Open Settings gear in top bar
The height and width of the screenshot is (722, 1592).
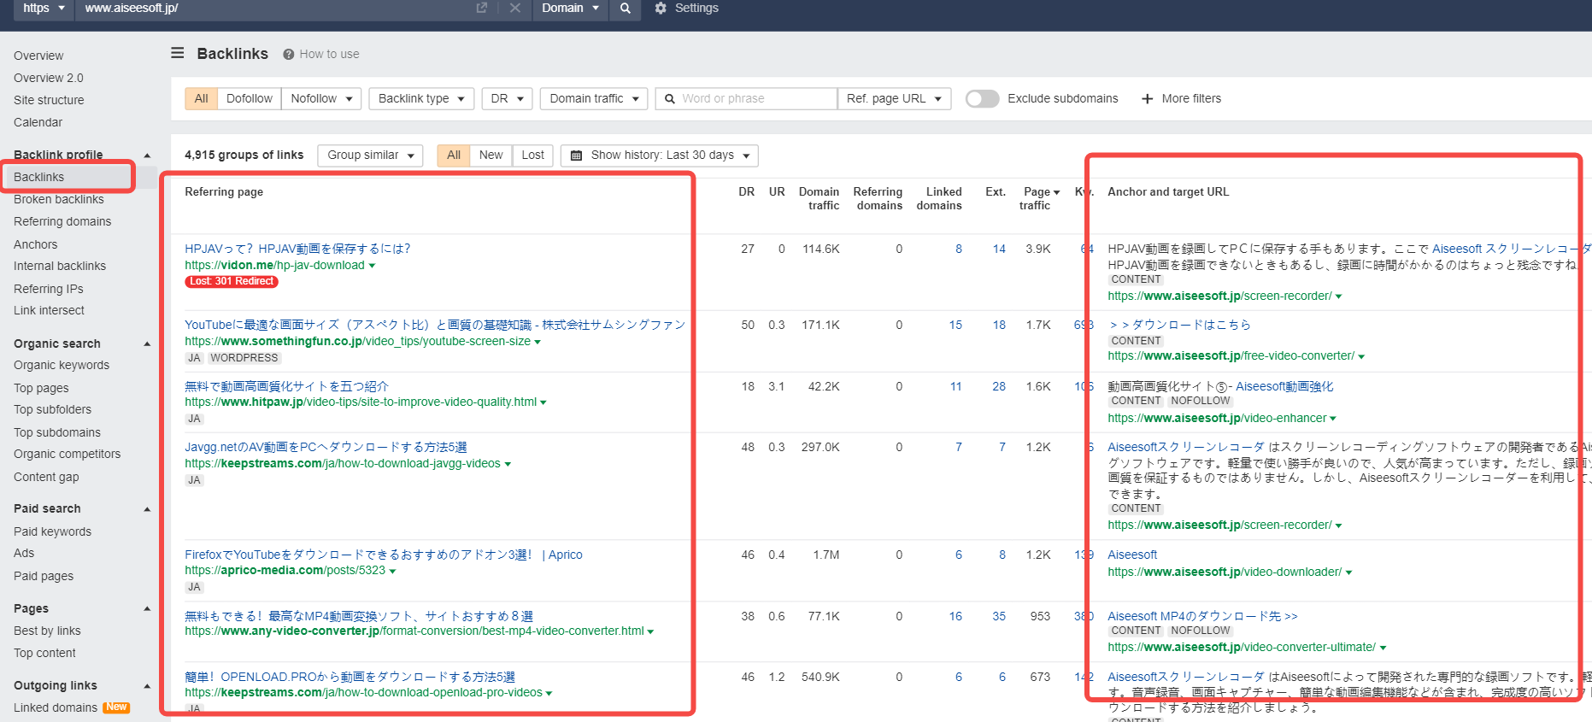(661, 8)
